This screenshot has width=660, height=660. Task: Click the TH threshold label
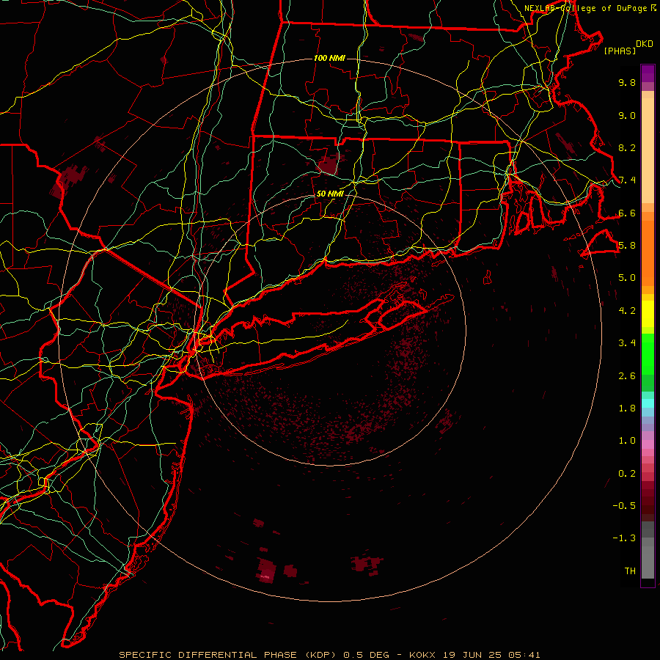coord(630,571)
